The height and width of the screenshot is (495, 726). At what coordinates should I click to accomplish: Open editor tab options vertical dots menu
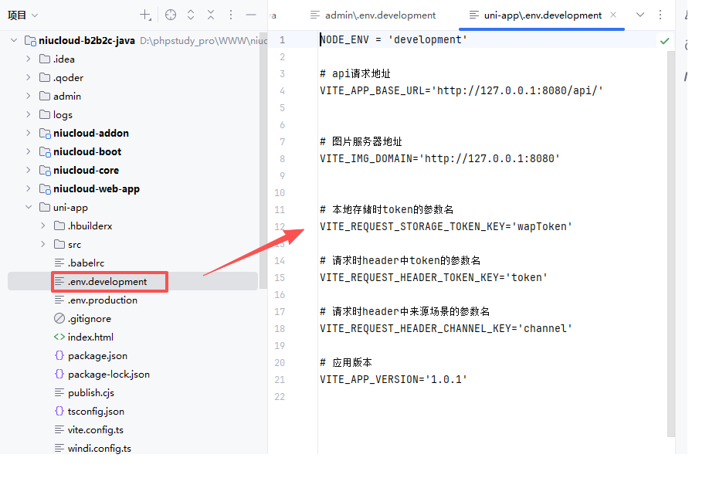(660, 15)
